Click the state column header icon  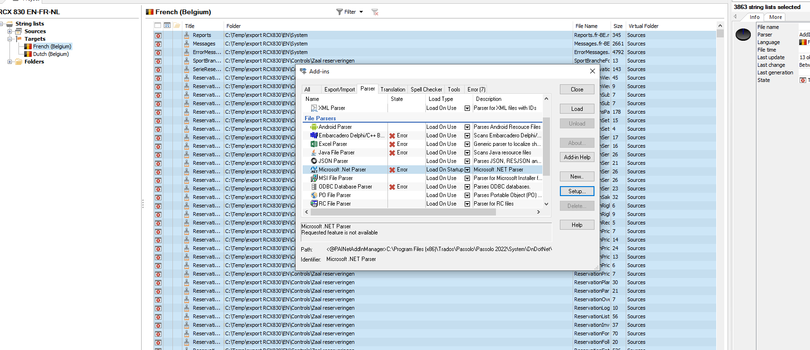pyautogui.click(x=158, y=26)
